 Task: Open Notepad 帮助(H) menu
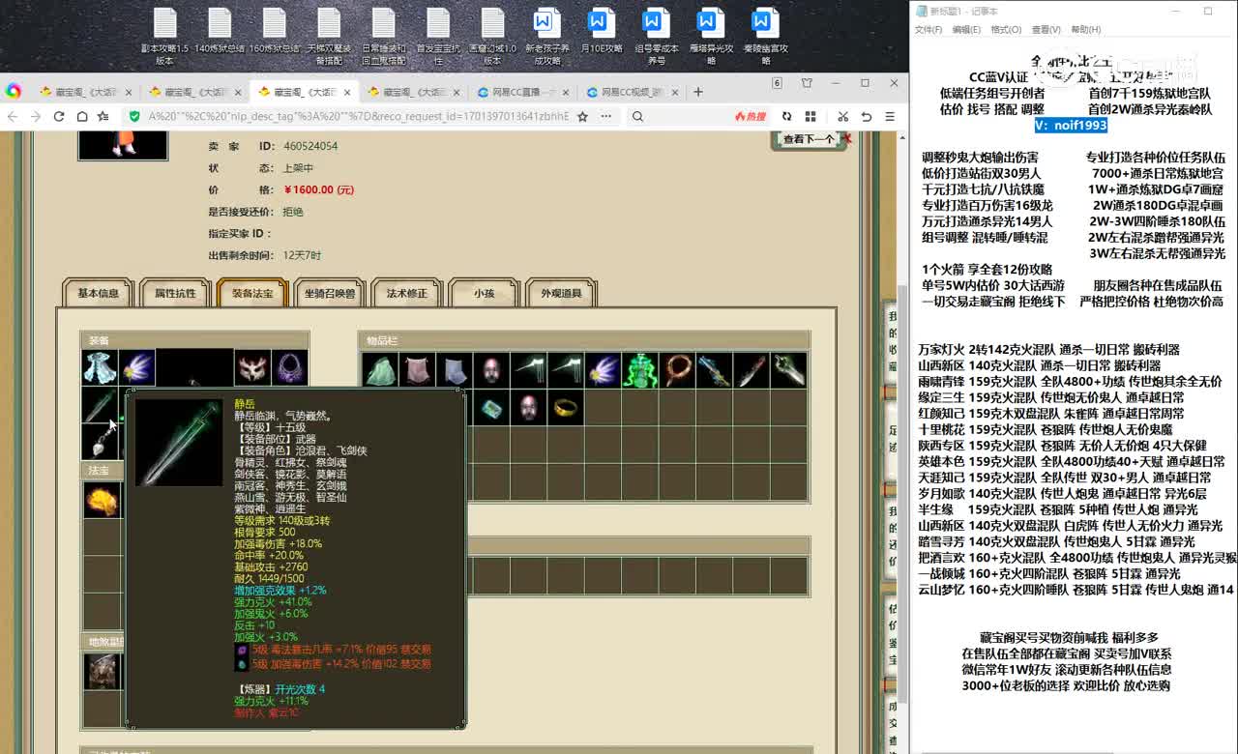tap(1085, 30)
